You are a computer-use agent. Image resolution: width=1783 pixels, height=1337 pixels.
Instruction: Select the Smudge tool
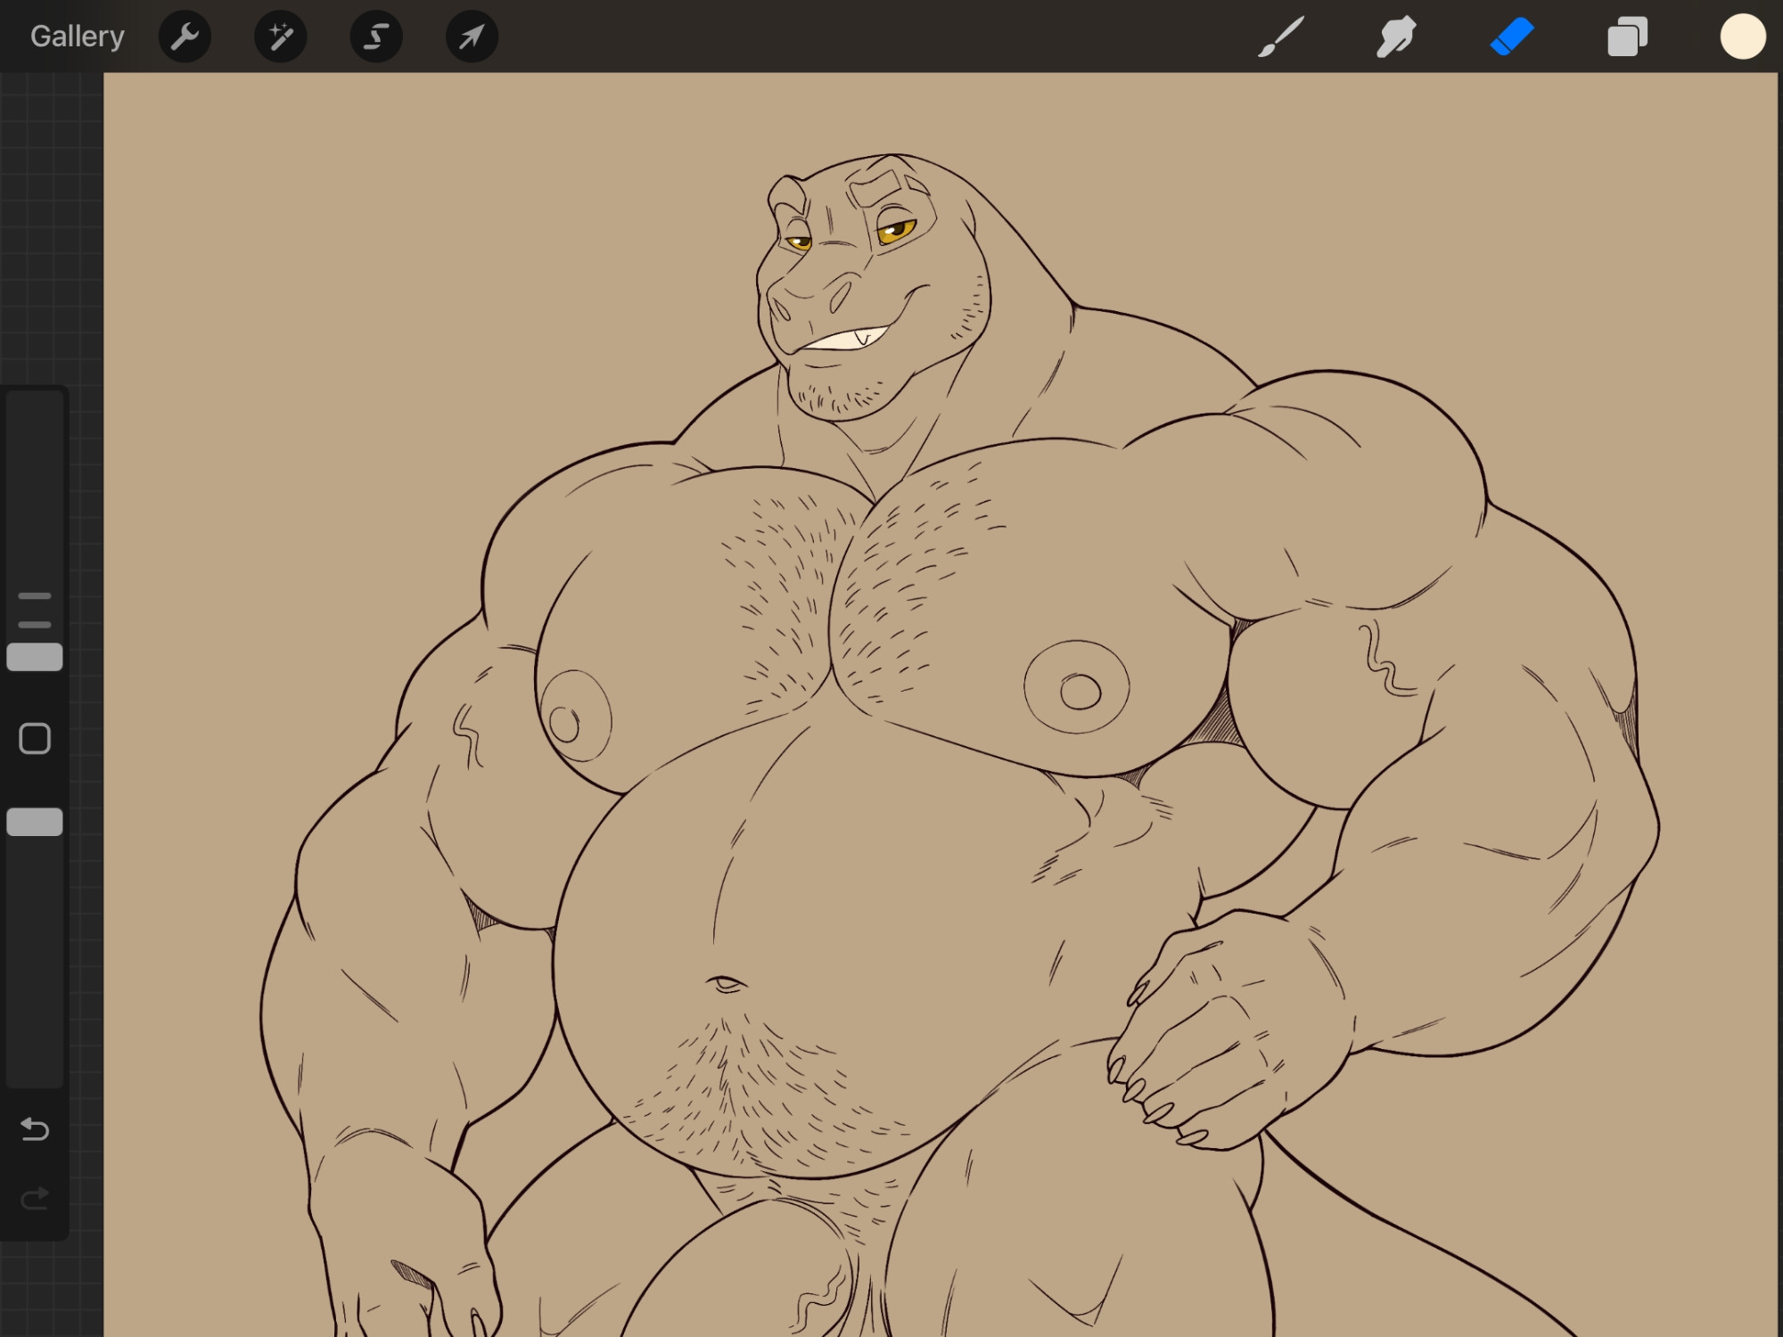click(1396, 37)
